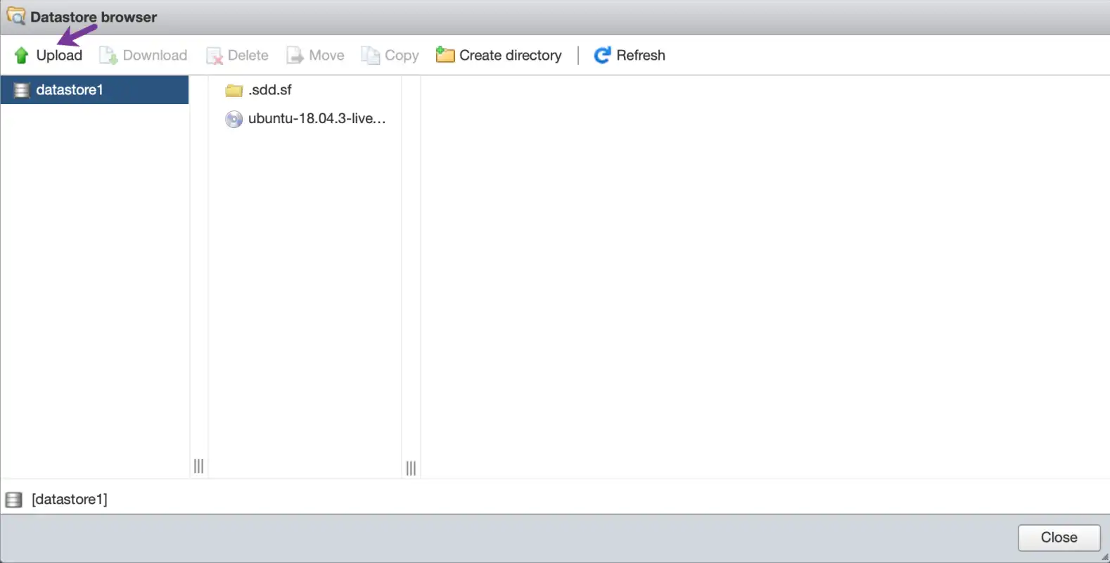Click the Upload label in the toolbar
Image resolution: width=1110 pixels, height=563 pixels.
point(59,55)
